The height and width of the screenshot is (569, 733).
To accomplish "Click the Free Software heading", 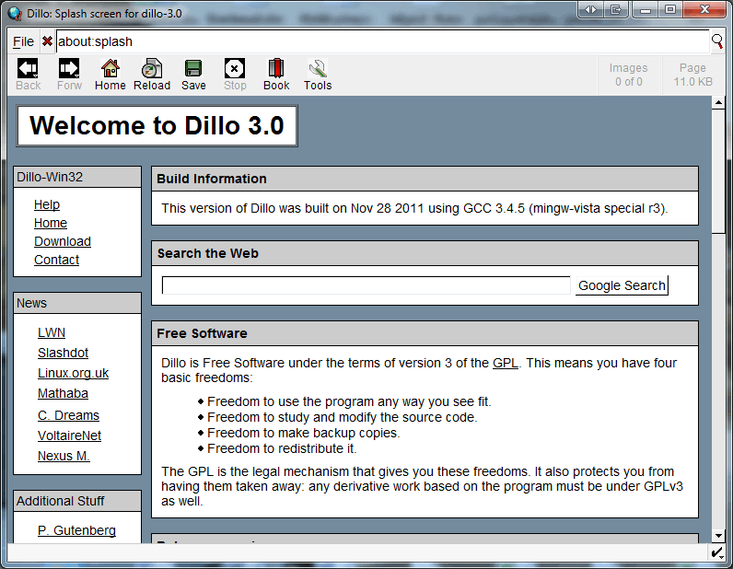I will pyautogui.click(x=202, y=333).
